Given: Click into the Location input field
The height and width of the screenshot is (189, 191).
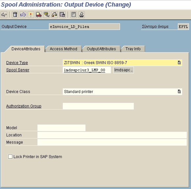Looking at the screenshot, I should pos(112,135).
